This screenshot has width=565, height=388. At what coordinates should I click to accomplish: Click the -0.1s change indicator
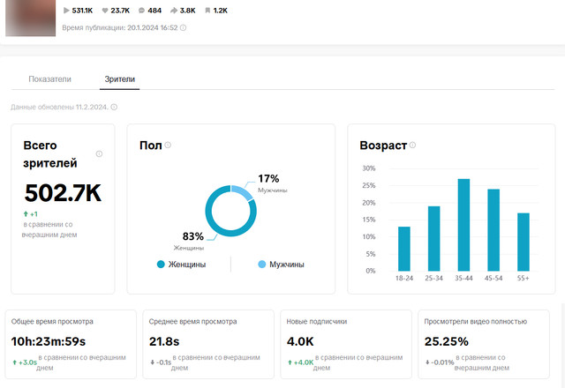pos(161,362)
